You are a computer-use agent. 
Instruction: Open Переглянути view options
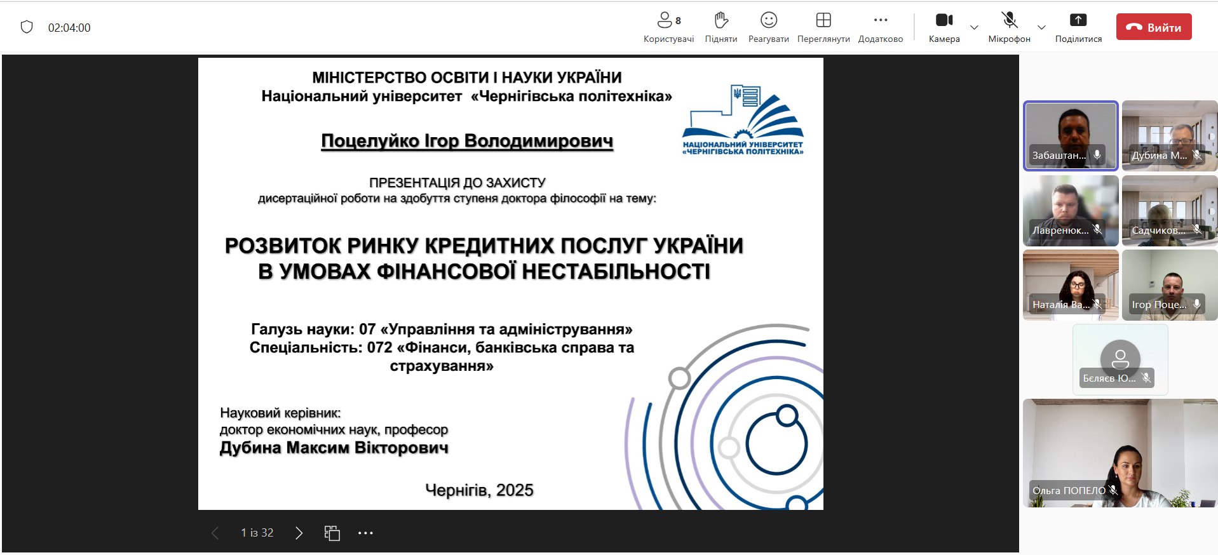click(823, 28)
